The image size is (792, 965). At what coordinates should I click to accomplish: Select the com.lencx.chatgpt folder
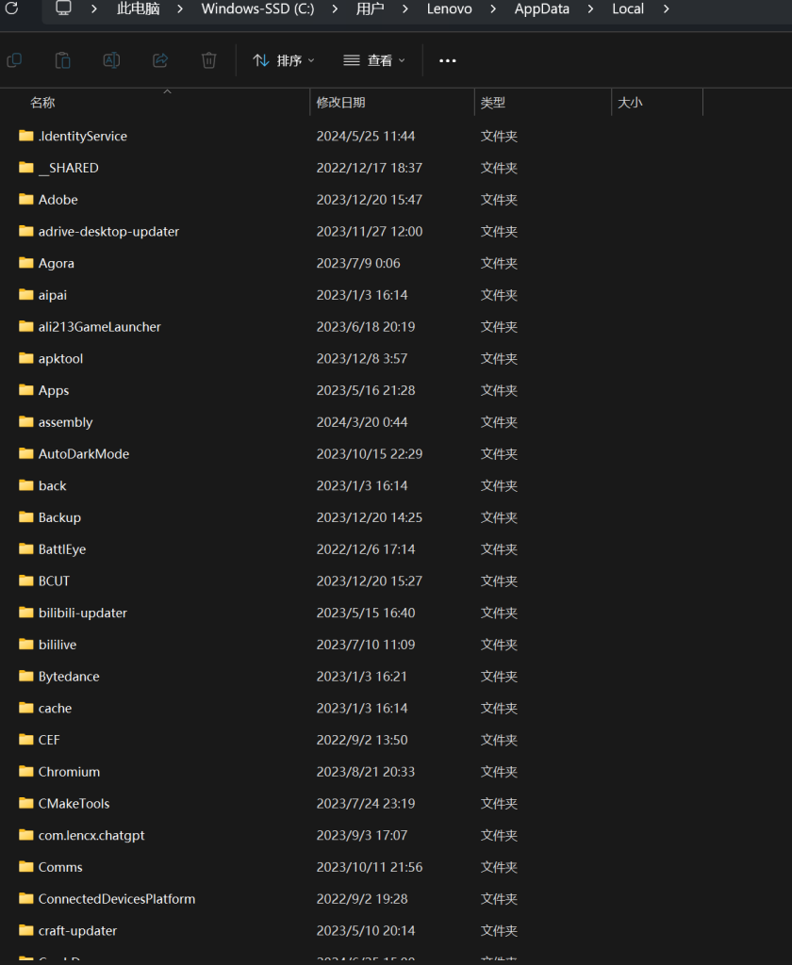(91, 835)
